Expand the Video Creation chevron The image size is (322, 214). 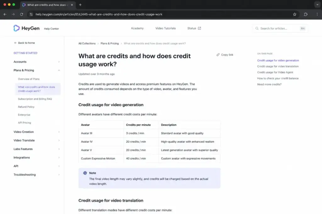(x=59, y=132)
